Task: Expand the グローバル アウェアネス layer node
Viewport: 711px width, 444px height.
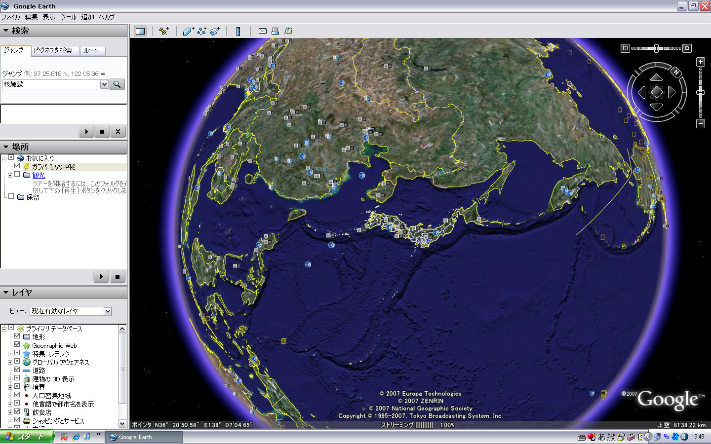Action: tap(9, 362)
